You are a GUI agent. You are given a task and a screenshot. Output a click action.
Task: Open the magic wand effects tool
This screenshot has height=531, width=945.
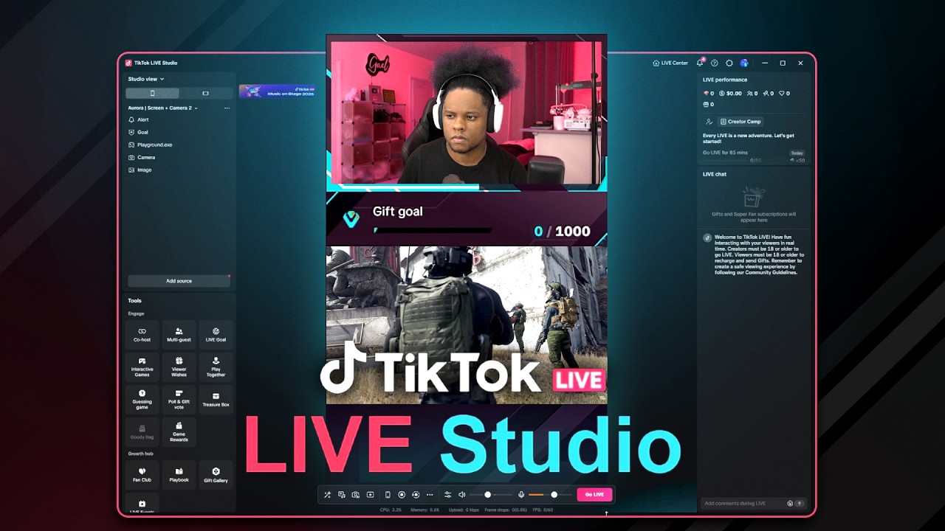(x=327, y=495)
